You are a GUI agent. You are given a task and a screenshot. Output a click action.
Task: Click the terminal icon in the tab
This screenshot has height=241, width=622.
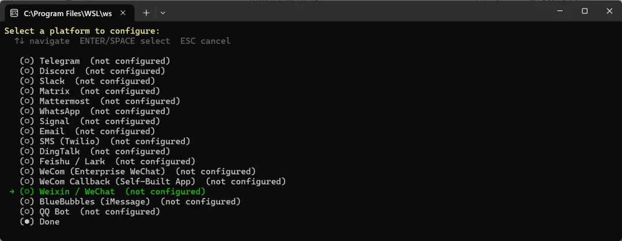pyautogui.click(x=14, y=13)
